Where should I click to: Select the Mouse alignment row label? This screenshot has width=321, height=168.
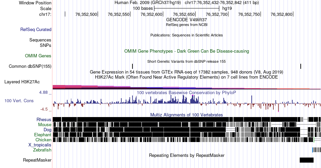click(x=45, y=125)
